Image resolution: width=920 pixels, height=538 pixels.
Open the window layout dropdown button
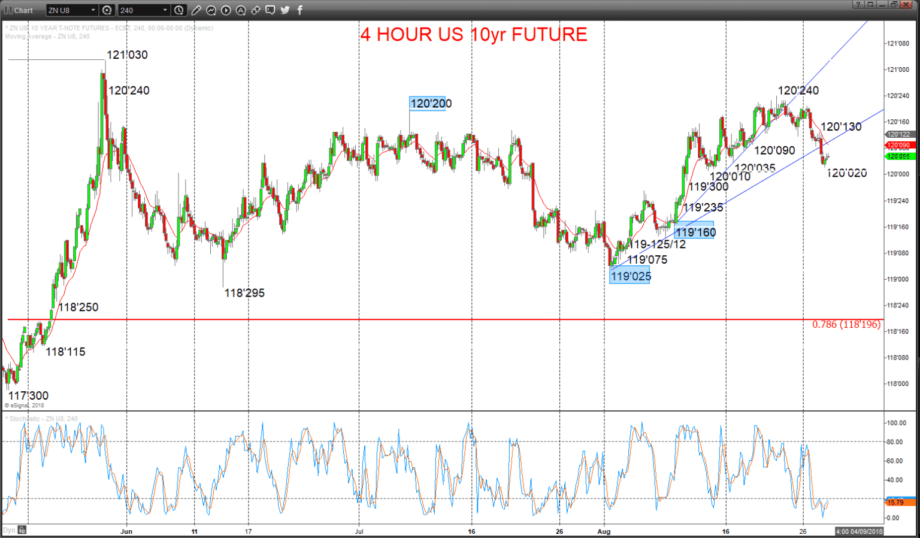[x=870, y=4]
